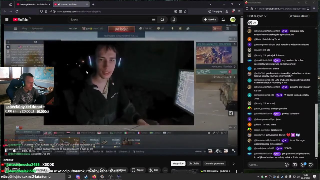Create a clip with Klip button
The image size is (320, 180).
tap(154, 170)
